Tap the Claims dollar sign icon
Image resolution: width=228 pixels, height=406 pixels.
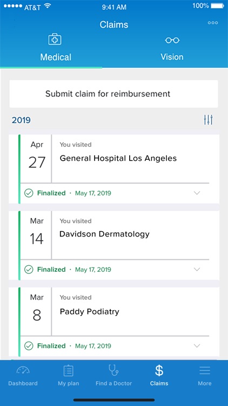(x=159, y=370)
